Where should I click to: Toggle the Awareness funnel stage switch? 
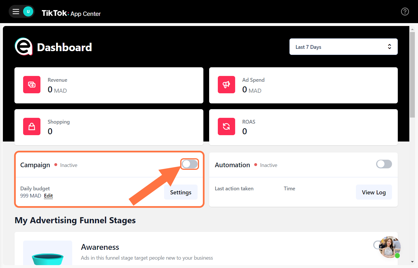377,245
